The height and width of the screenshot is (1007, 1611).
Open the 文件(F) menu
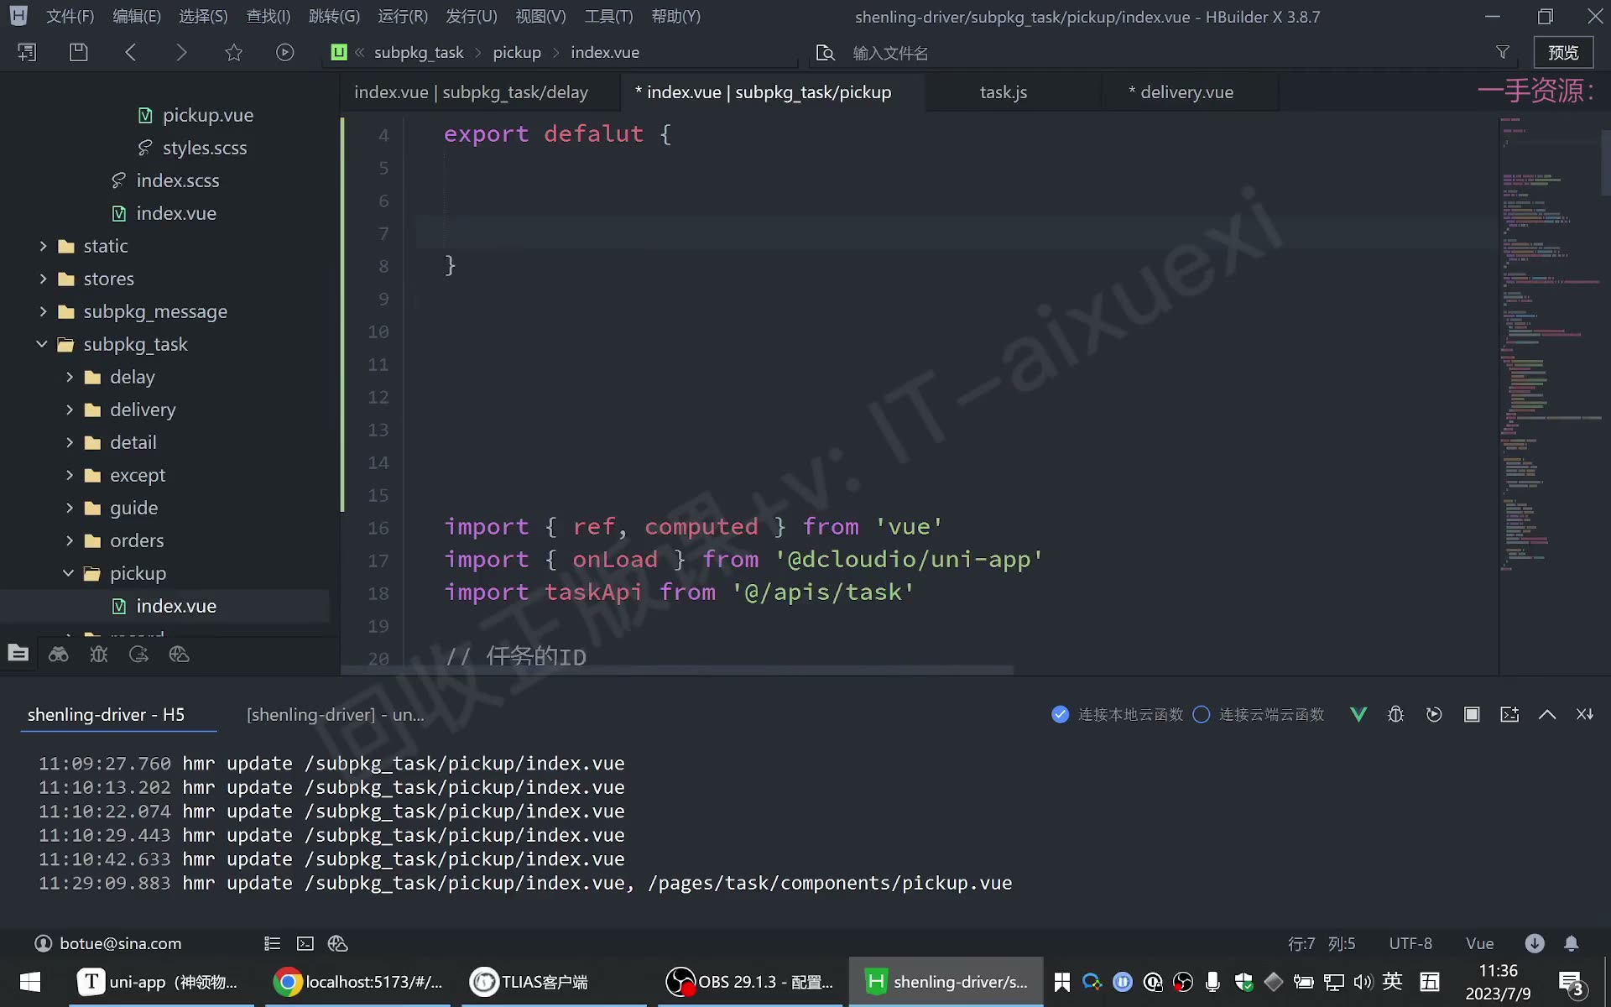[x=70, y=16]
